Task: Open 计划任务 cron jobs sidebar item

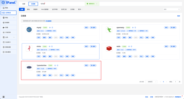Action: point(9,32)
